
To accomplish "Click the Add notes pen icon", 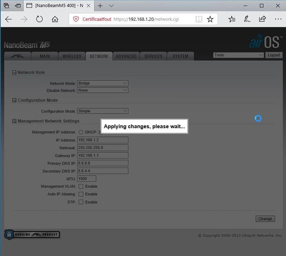I will (247, 19).
